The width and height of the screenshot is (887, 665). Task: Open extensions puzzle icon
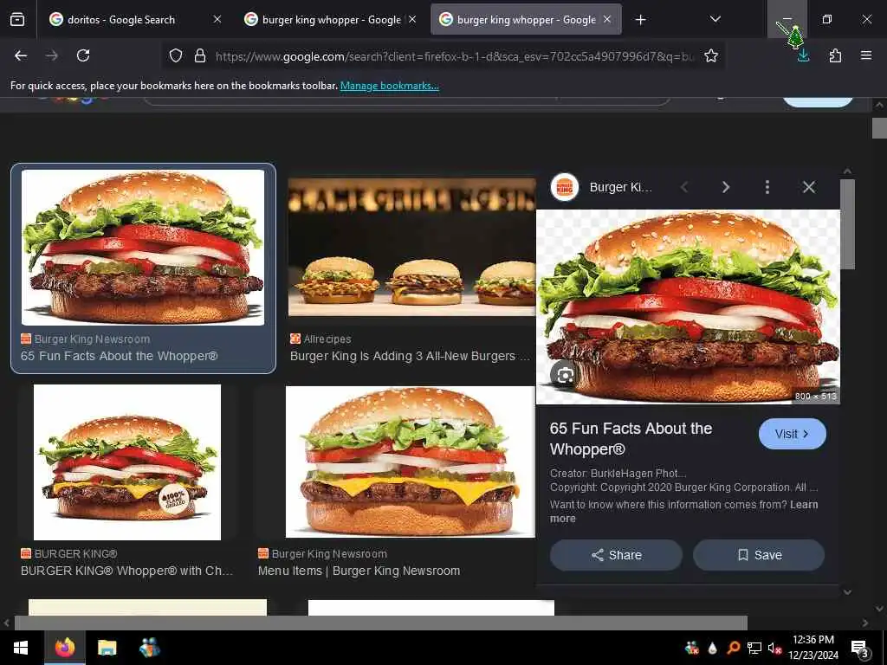tap(835, 55)
